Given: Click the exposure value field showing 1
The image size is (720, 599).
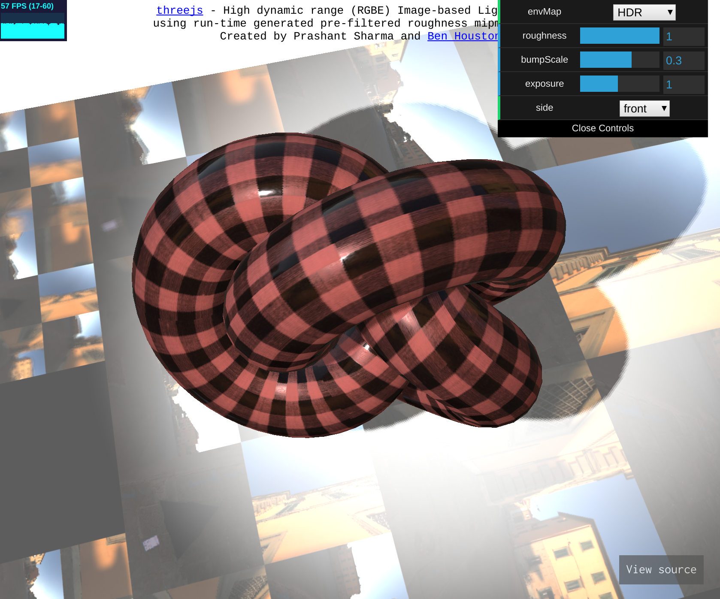Looking at the screenshot, I should pyautogui.click(x=684, y=84).
